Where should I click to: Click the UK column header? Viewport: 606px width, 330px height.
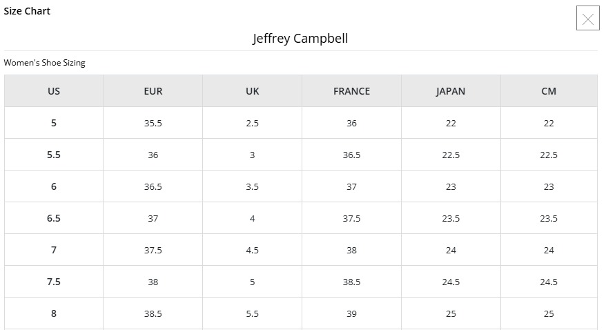point(253,91)
